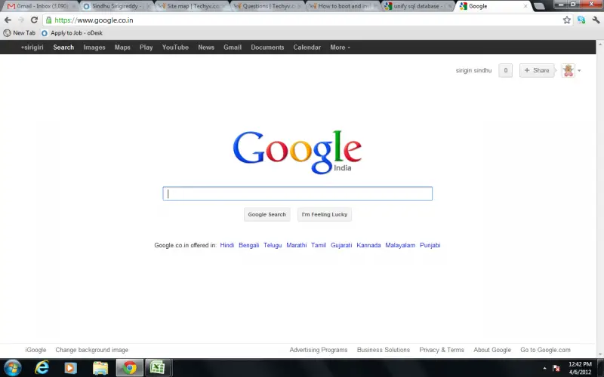Click the I'm Feeling Lucky button

[325, 215]
